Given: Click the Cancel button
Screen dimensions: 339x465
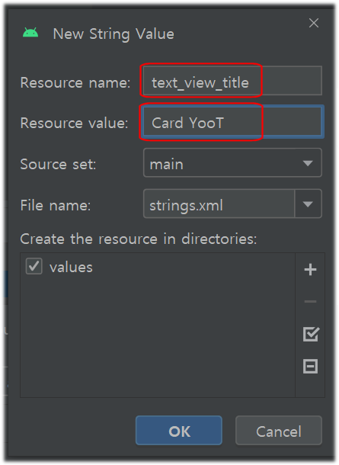Looking at the screenshot, I should click(x=279, y=430).
